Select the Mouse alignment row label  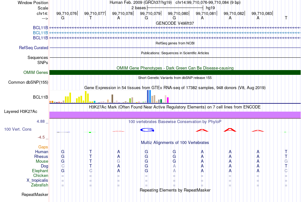click(42, 161)
